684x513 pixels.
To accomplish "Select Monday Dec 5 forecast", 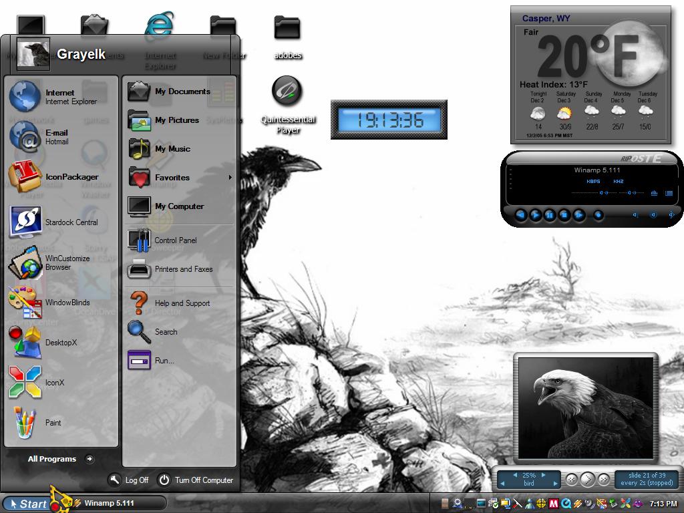I will pyautogui.click(x=620, y=112).
